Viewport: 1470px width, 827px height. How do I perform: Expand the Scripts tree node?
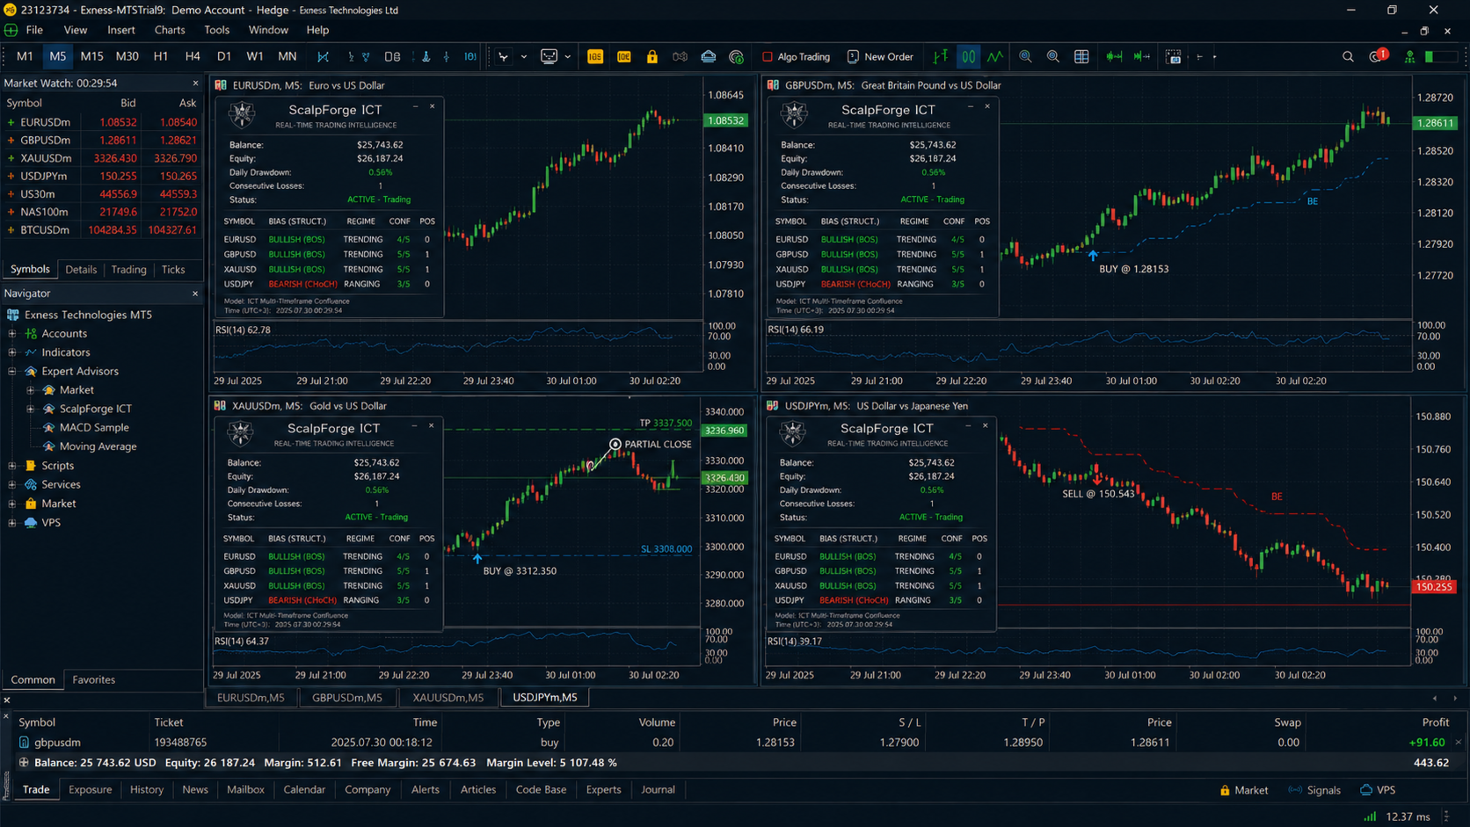point(12,466)
